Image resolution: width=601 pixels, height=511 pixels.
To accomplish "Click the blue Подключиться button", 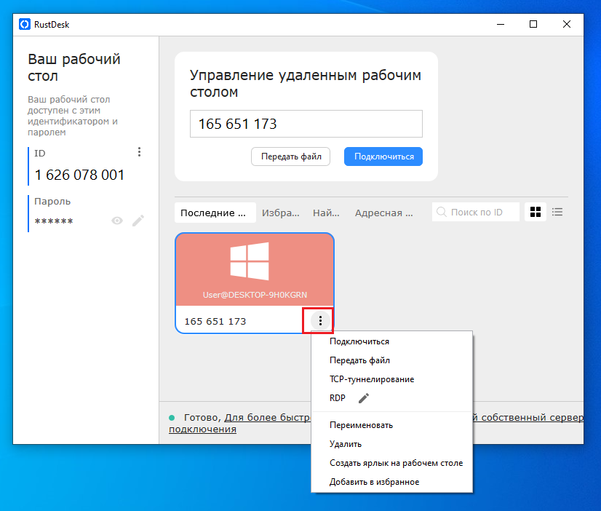I will pos(383,157).
